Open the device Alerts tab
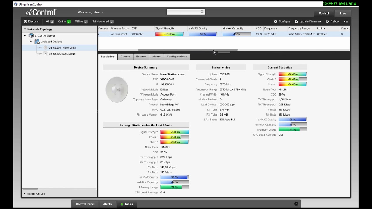The height and width of the screenshot is (209, 372). (x=156, y=57)
